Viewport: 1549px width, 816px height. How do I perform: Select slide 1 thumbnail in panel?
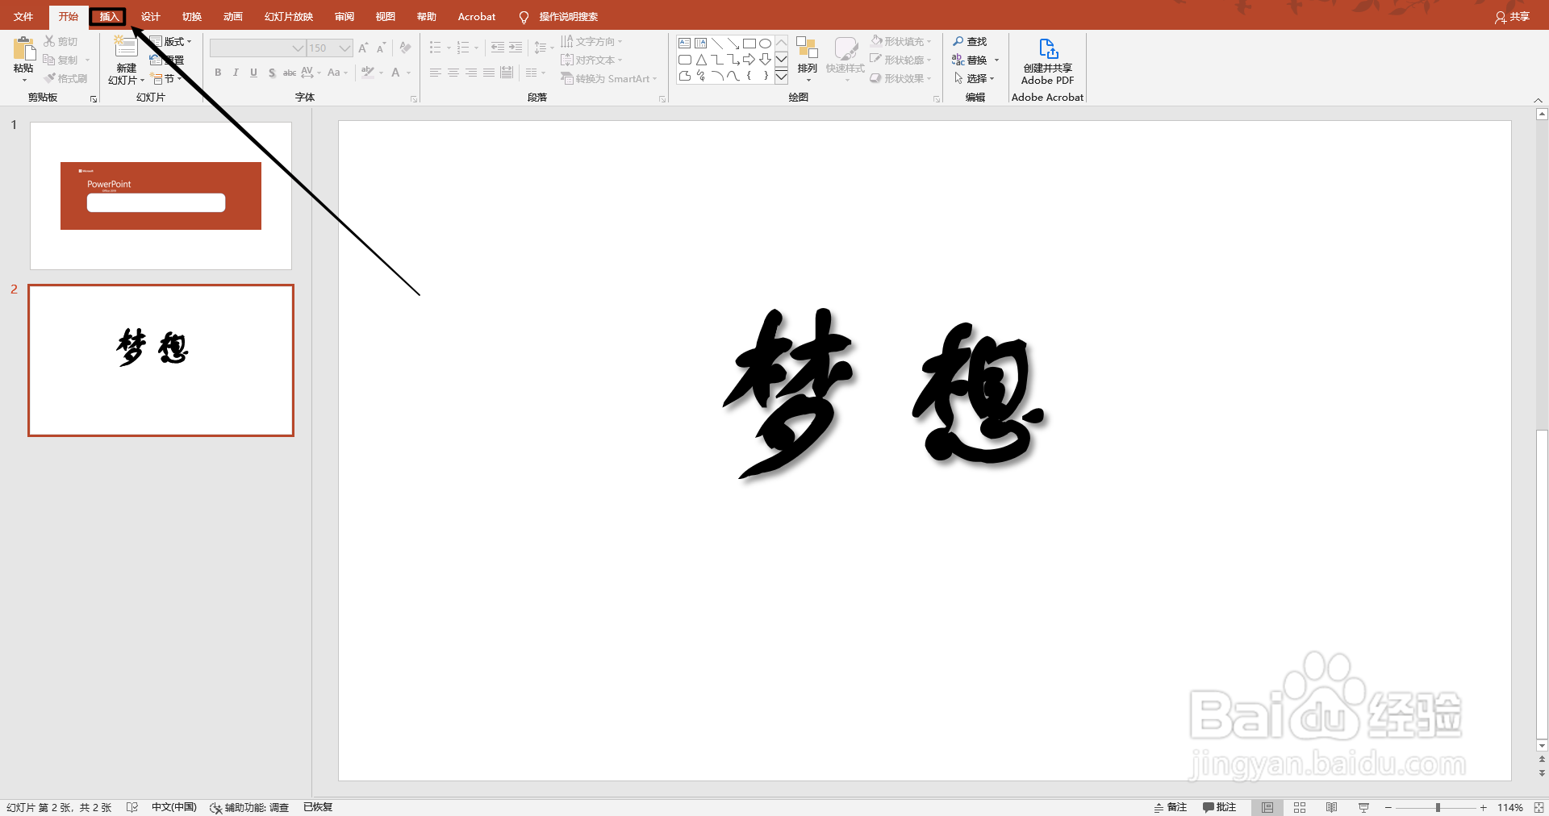point(160,194)
